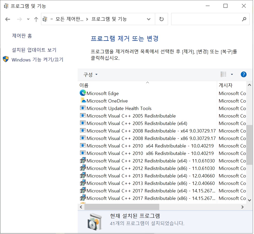
Task: Move the vertical scrollbar one step up
Action: click(x=249, y=85)
